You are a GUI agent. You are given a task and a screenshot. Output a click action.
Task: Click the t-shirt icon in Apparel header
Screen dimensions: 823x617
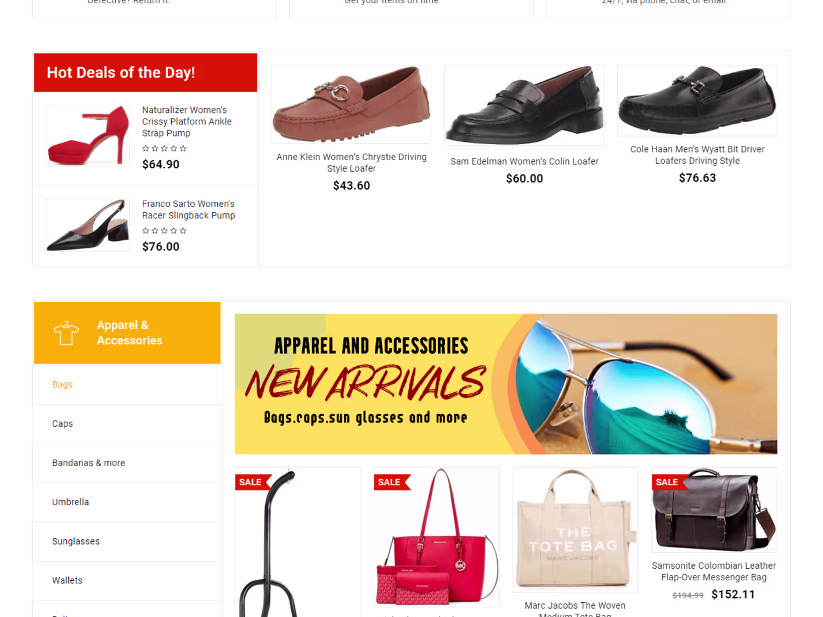coord(66,333)
